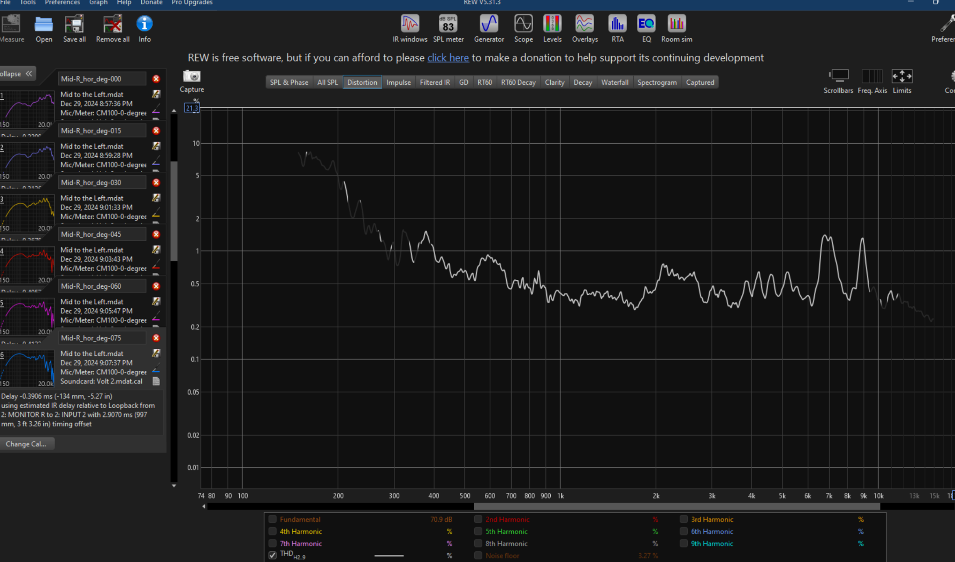The height and width of the screenshot is (562, 955).
Task: Click the Change Cal... button
Action: click(x=26, y=444)
